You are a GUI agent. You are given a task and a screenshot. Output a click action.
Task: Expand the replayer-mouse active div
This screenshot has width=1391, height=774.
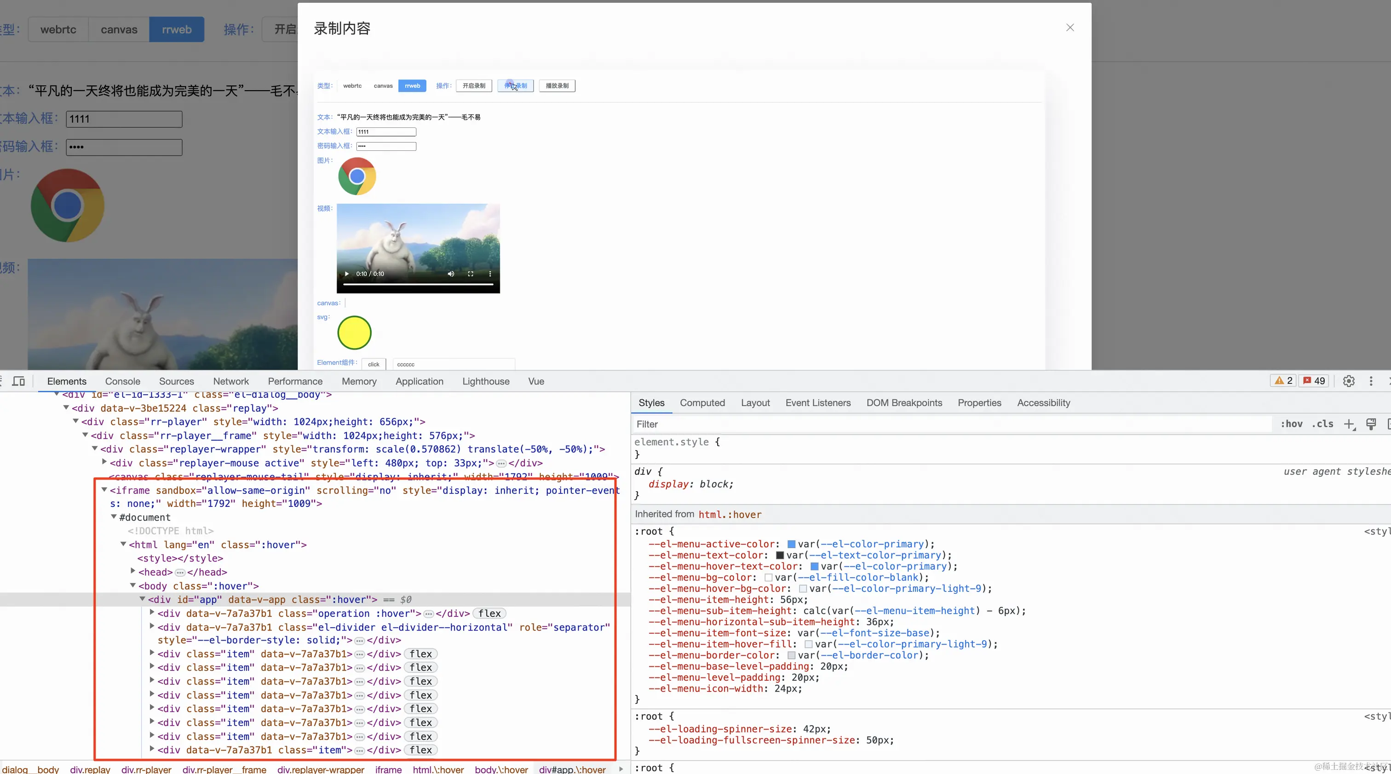coord(104,463)
